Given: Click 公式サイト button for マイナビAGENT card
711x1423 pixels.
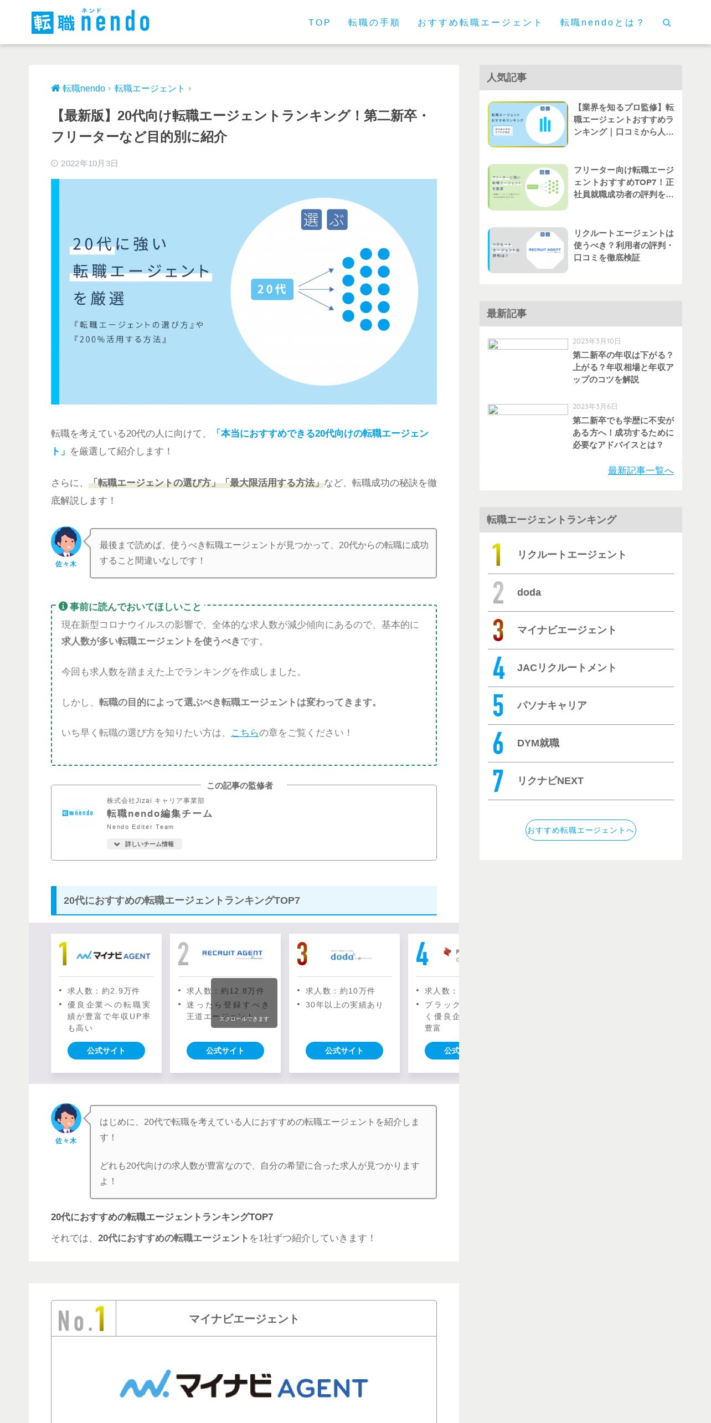Looking at the screenshot, I should [106, 1051].
